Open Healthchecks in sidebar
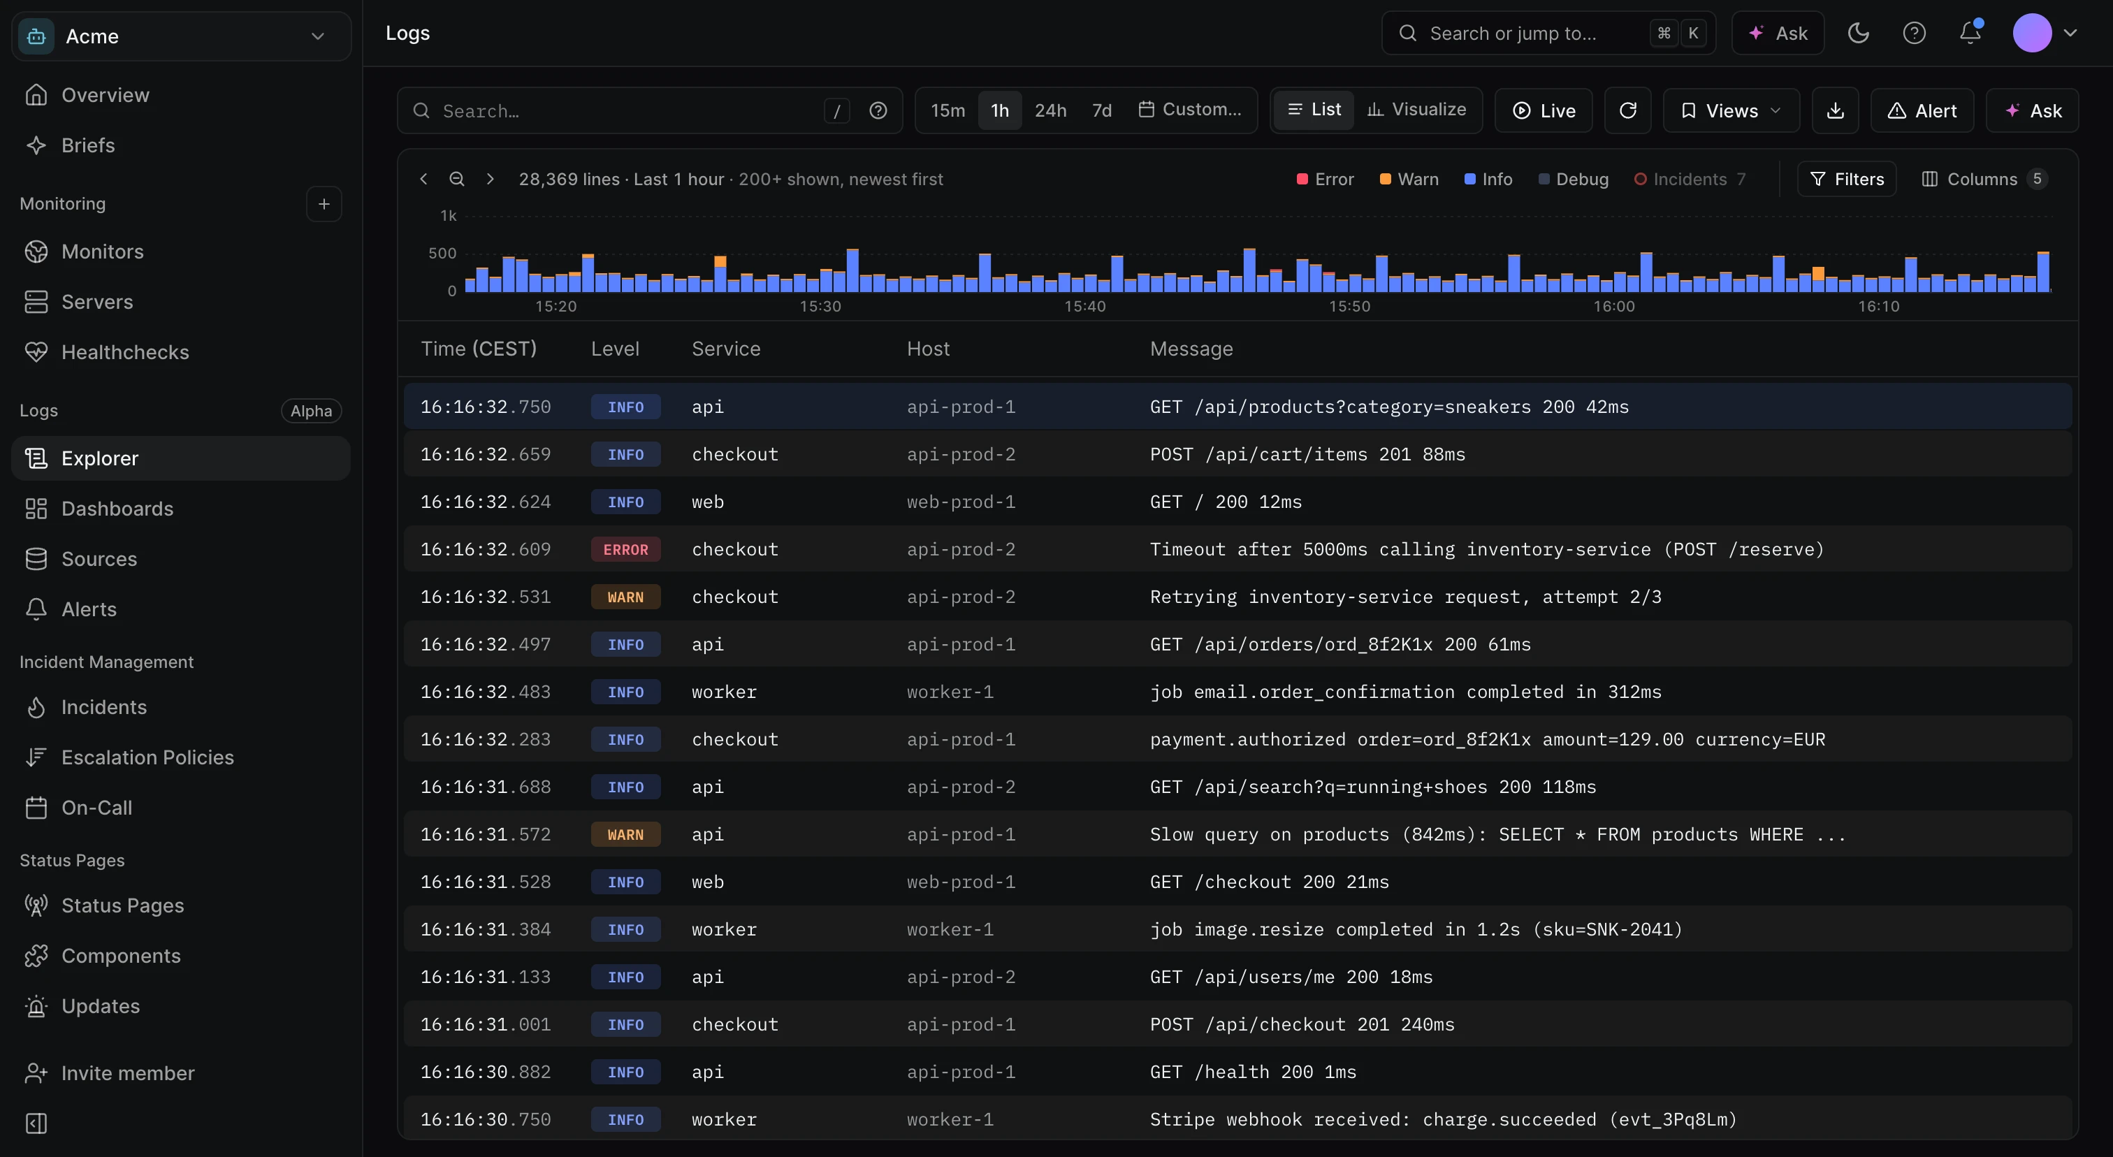 pyautogui.click(x=180, y=353)
